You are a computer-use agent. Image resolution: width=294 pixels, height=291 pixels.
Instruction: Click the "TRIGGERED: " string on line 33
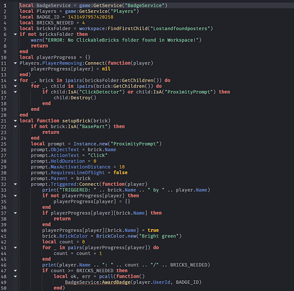tap(78, 190)
